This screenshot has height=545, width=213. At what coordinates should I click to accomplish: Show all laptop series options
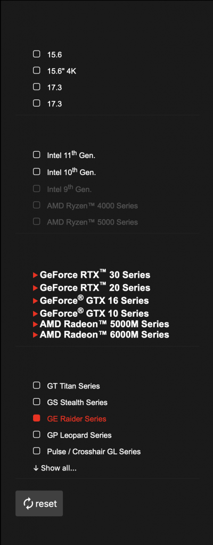click(x=55, y=468)
